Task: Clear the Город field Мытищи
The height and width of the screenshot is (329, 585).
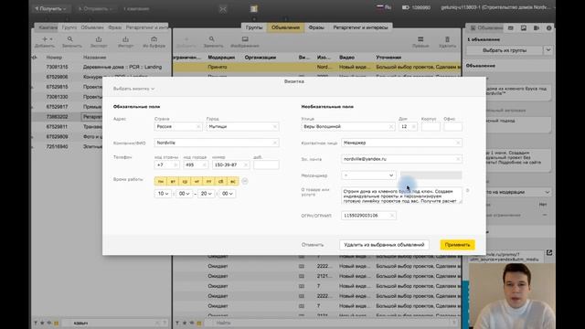Action: [275, 127]
